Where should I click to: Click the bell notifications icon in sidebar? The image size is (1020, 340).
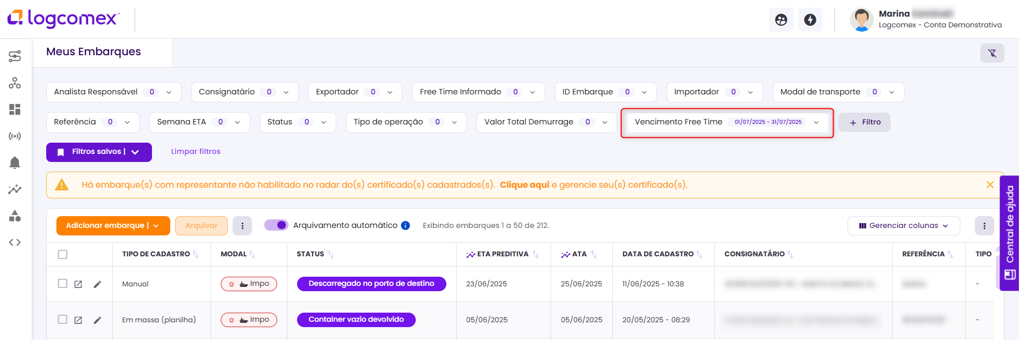click(x=15, y=162)
